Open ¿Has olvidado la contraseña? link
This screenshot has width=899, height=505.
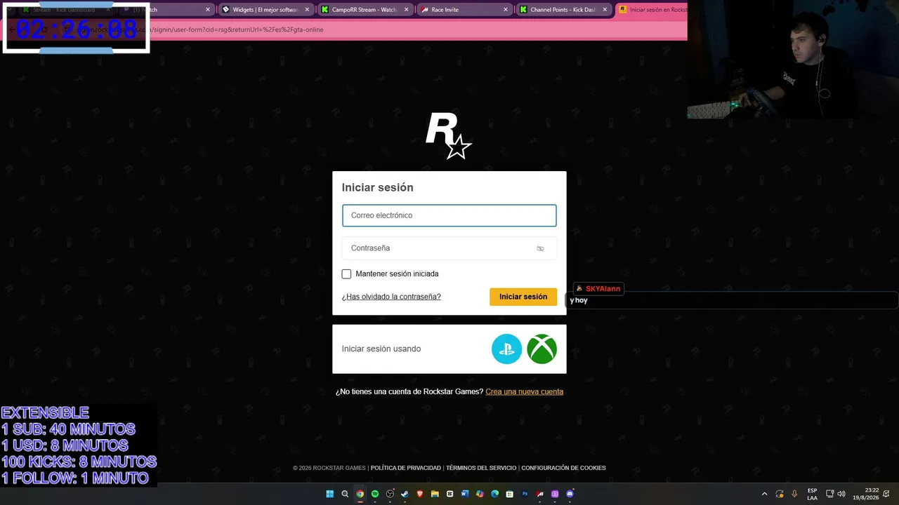pos(391,297)
